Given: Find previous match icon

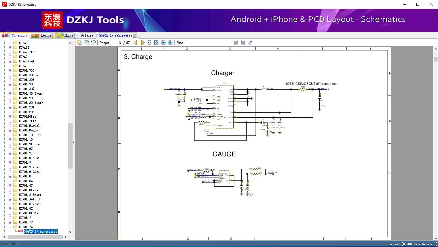Looking at the screenshot, I should pos(236,43).
